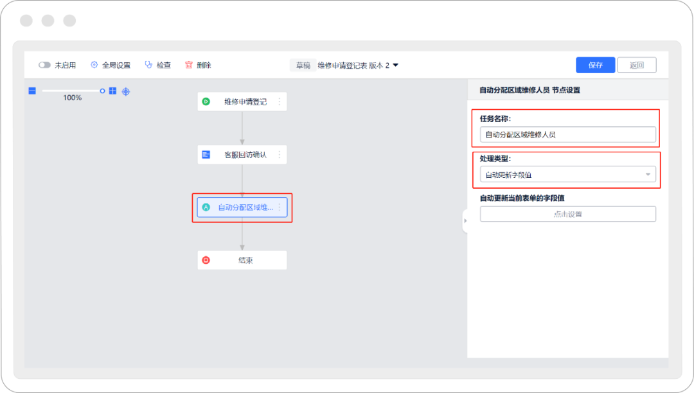694x393 pixels.
Task: Select the 客服回访确认 node
Action: coord(242,154)
